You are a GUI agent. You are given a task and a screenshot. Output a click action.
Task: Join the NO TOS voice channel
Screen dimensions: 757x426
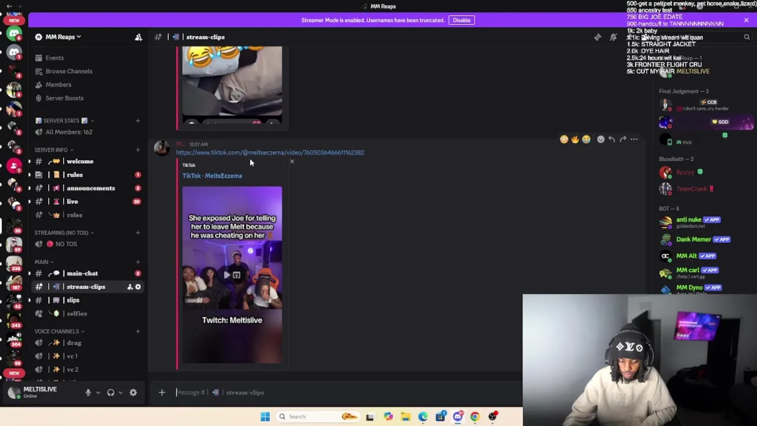click(66, 244)
